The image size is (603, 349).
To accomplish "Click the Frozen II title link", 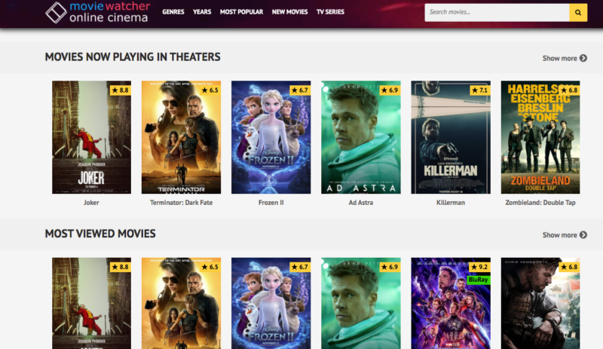I will pyautogui.click(x=271, y=203).
